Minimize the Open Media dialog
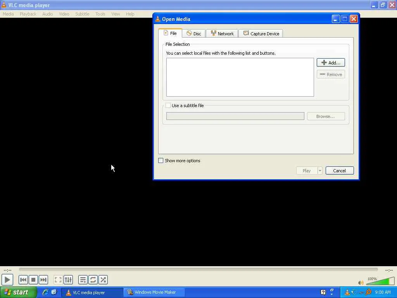This screenshot has height=298, width=397. [335, 19]
